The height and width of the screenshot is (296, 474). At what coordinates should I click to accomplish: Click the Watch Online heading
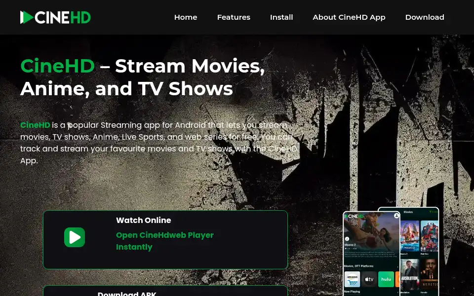pyautogui.click(x=144, y=220)
